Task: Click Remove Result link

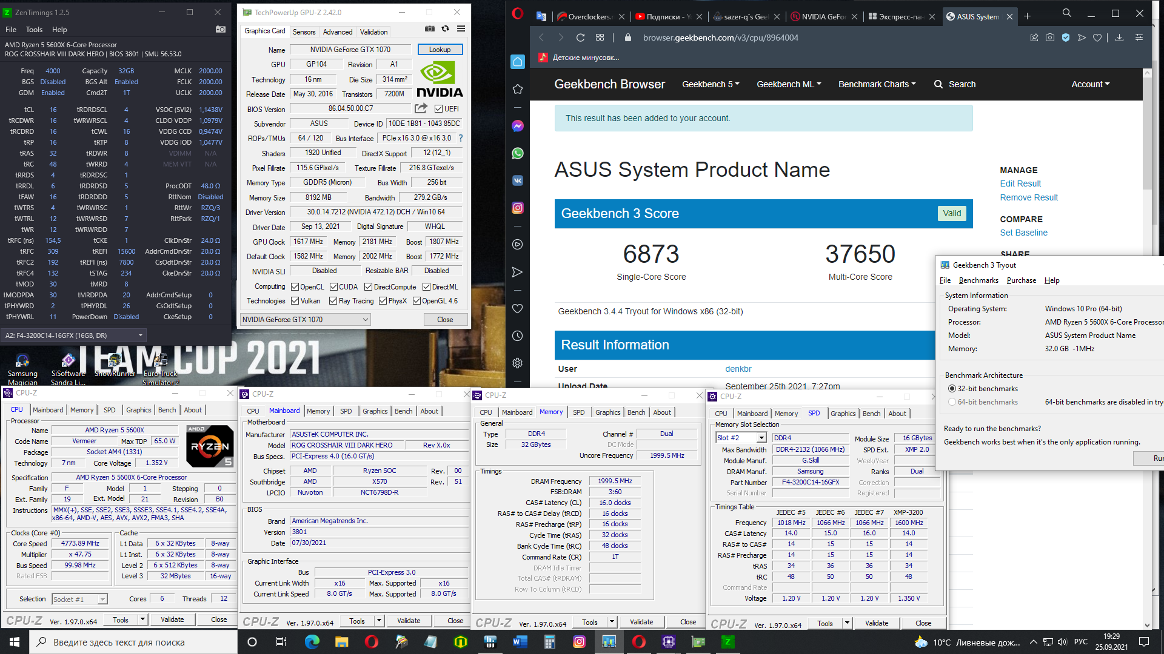Action: click(1029, 197)
